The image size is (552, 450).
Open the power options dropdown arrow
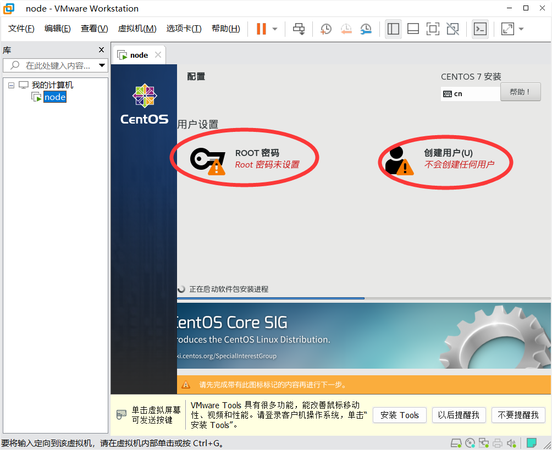[x=275, y=29]
